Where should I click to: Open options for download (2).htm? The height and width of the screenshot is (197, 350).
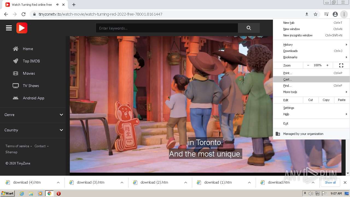[x=186, y=182]
